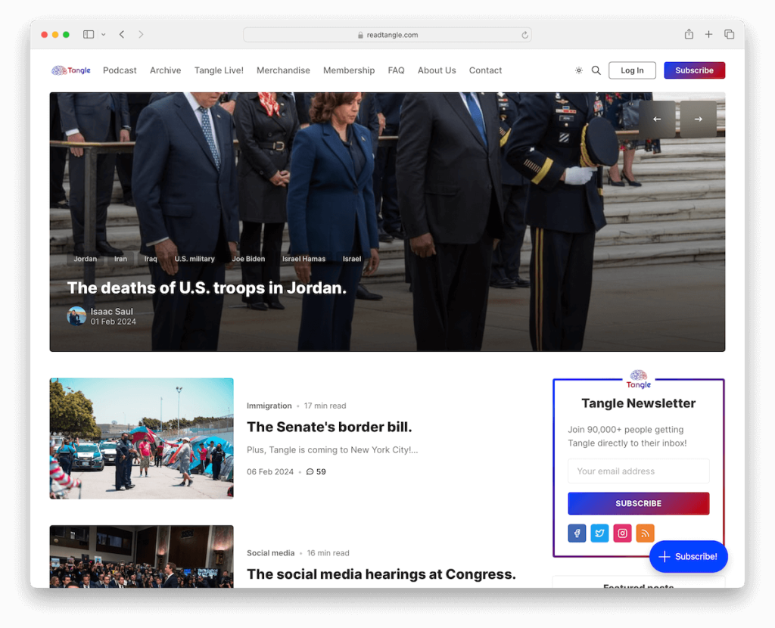Click the 06 Feb 2024 date
Image resolution: width=775 pixels, height=628 pixels.
tap(270, 472)
